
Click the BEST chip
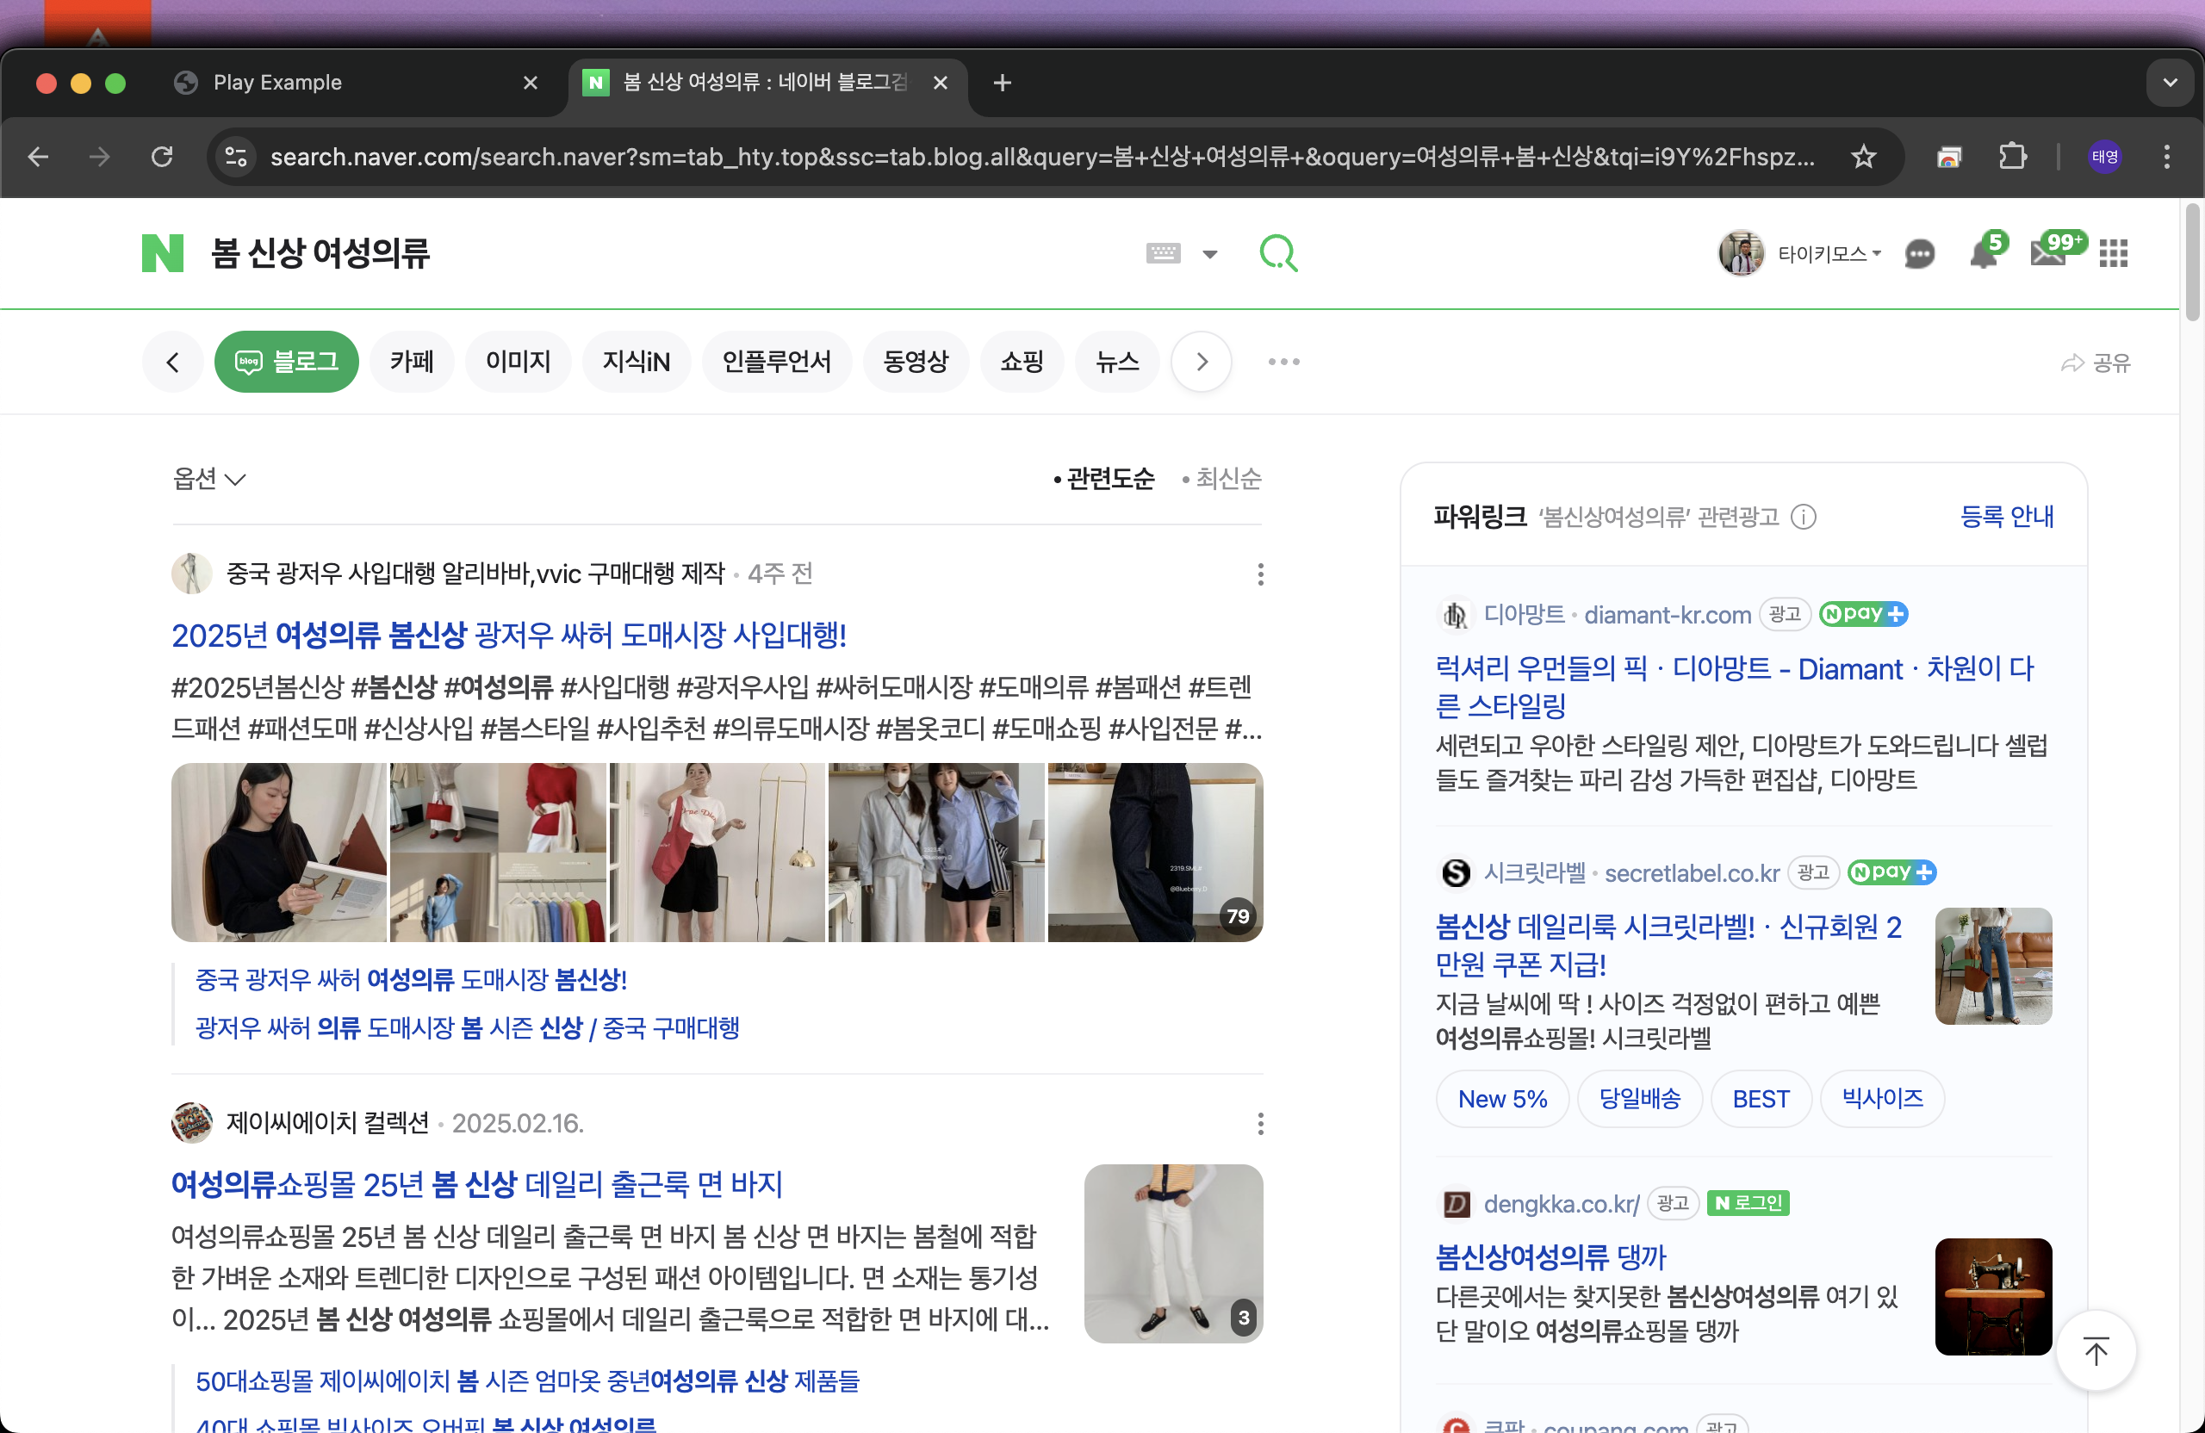(x=1761, y=1099)
